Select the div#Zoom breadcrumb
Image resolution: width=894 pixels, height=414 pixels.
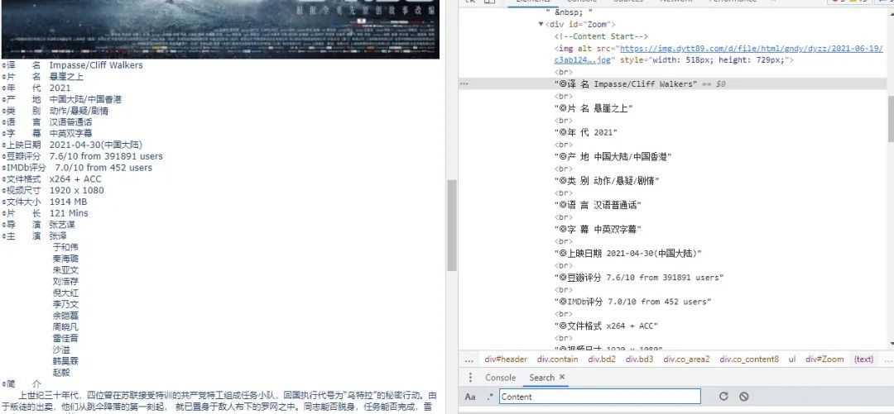824,359
